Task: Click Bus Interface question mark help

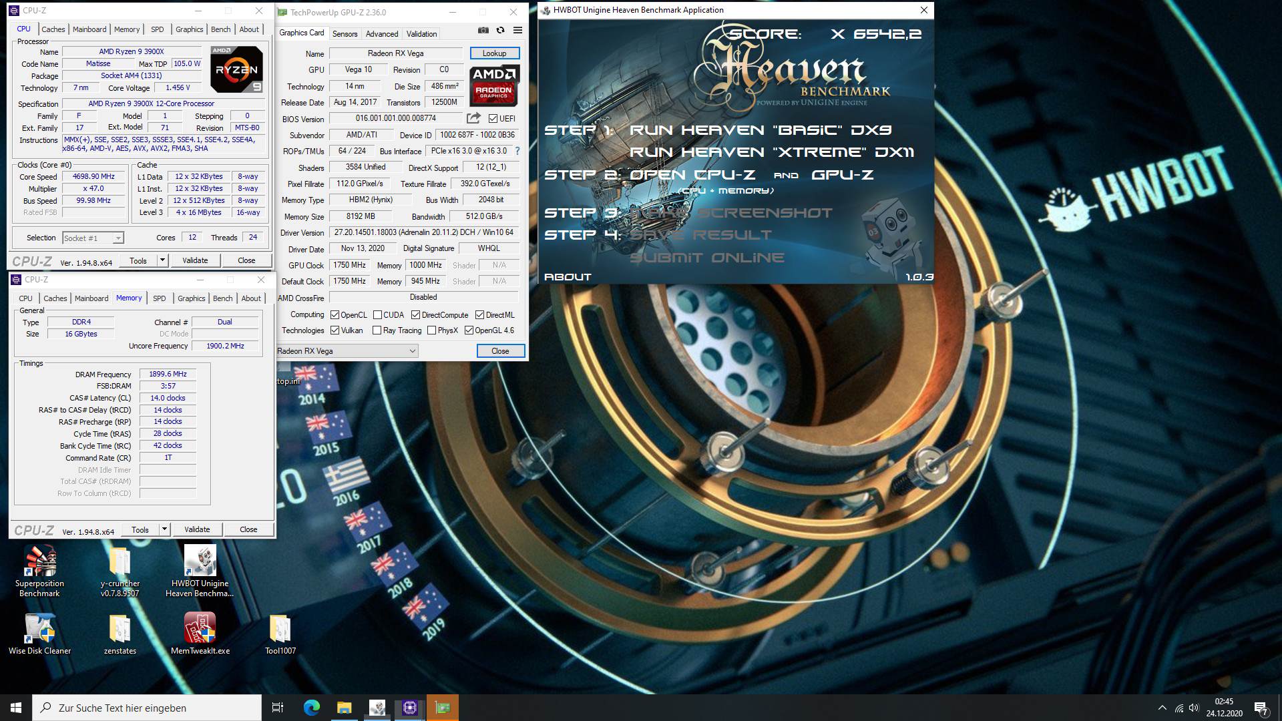Action: pos(517,151)
